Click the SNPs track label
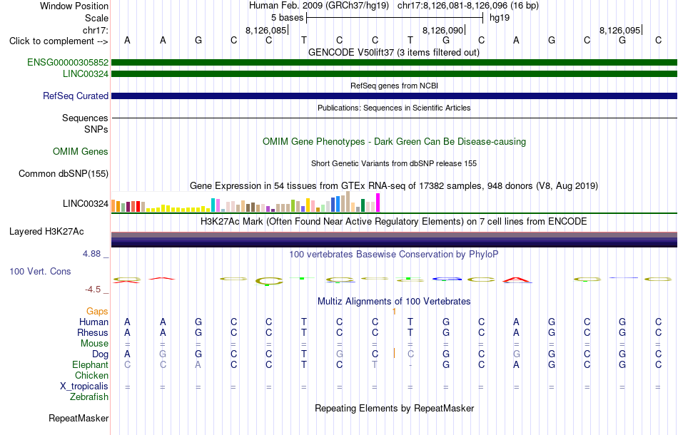678x435 pixels. coord(96,129)
